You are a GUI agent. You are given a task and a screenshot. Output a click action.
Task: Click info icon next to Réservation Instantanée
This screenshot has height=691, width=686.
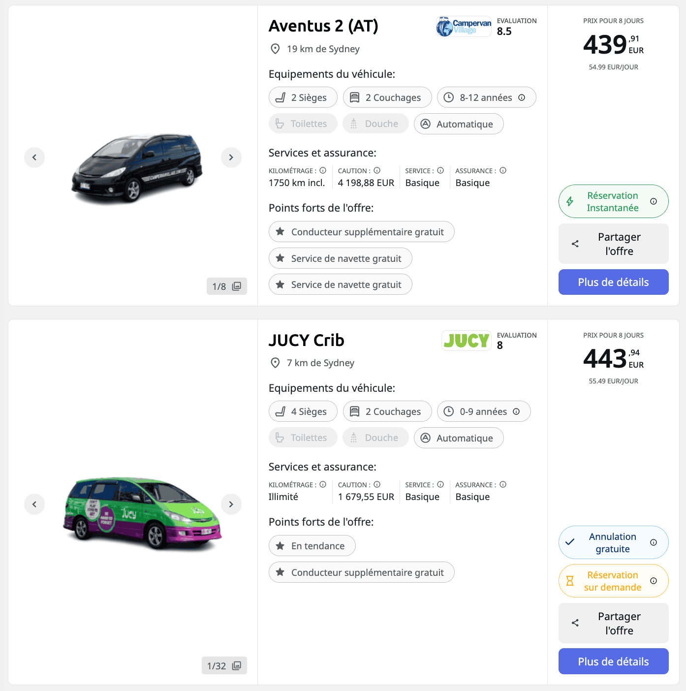pyautogui.click(x=654, y=201)
